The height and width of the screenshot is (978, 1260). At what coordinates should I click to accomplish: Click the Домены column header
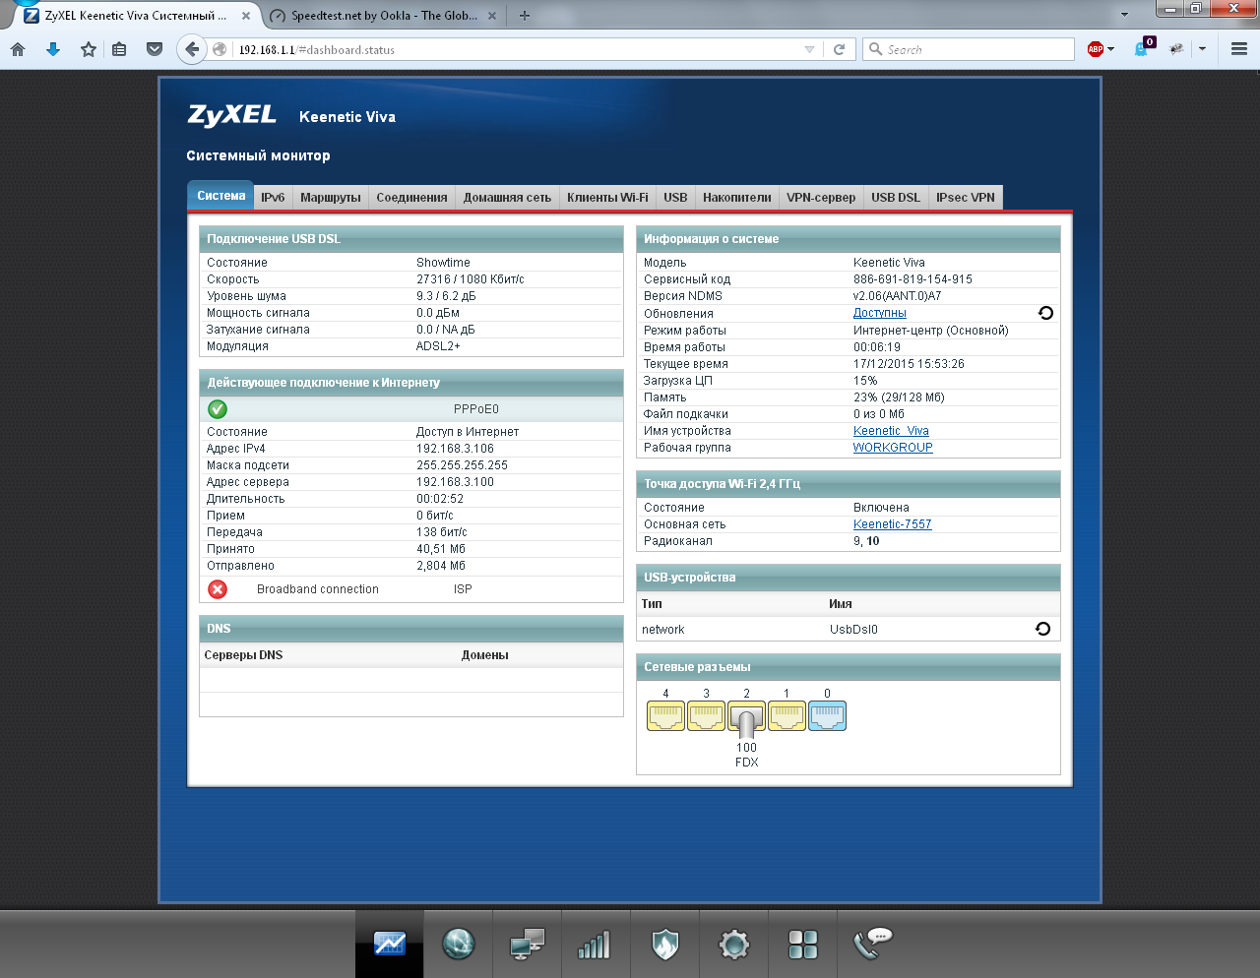pos(485,655)
